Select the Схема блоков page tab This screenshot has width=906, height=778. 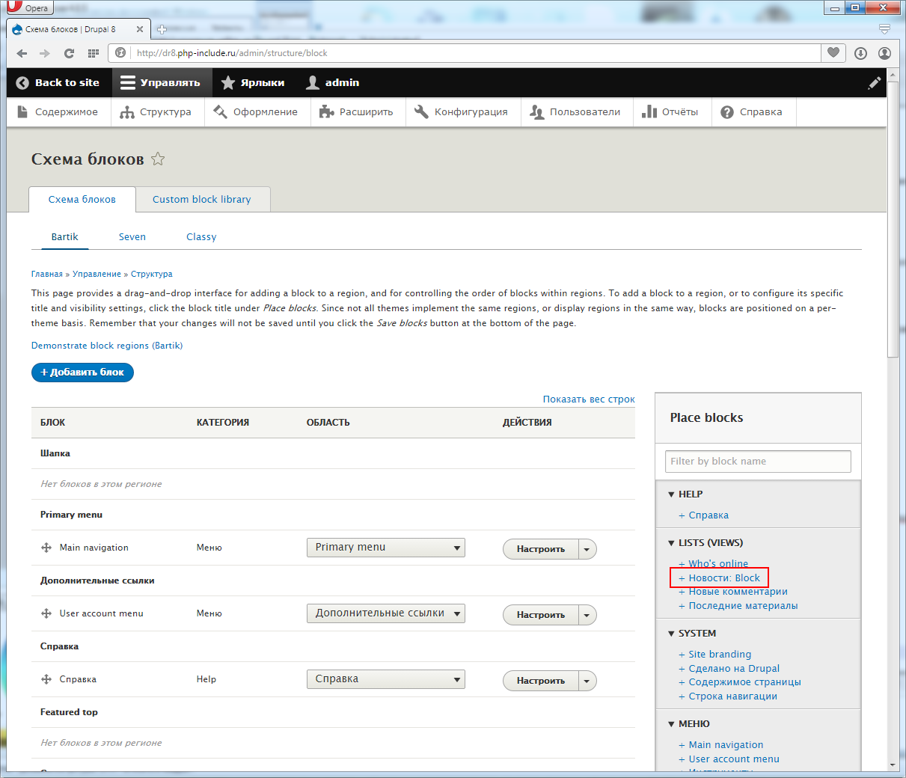[82, 200]
